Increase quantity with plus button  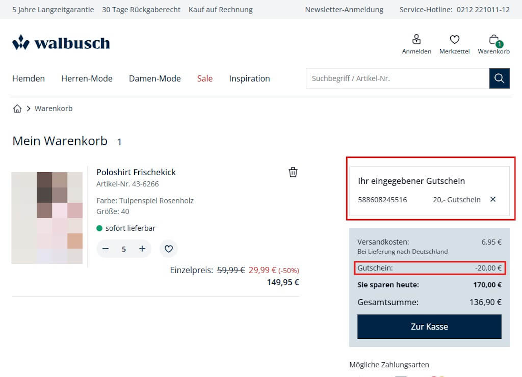[142, 249]
